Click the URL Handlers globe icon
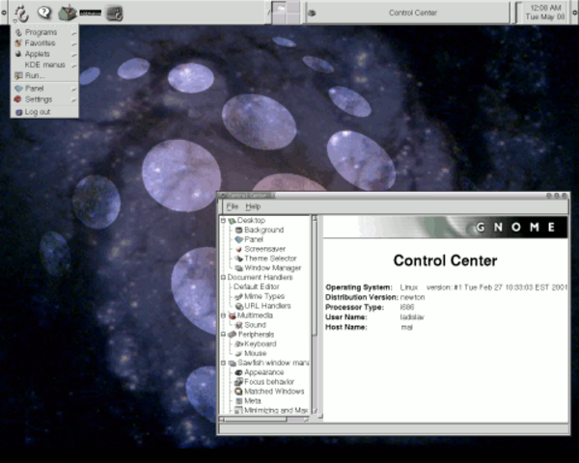Screen dimensions: 579x463 click(x=239, y=306)
